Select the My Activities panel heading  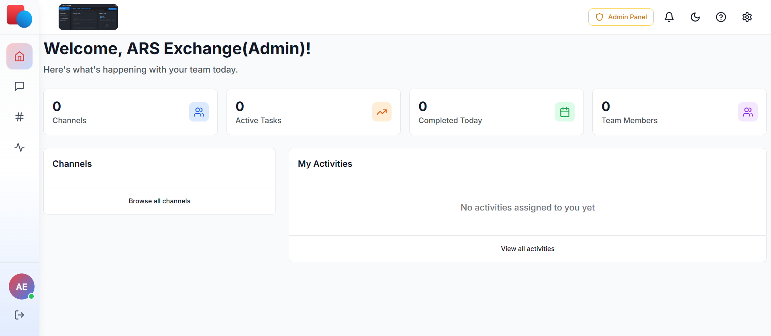tap(325, 164)
